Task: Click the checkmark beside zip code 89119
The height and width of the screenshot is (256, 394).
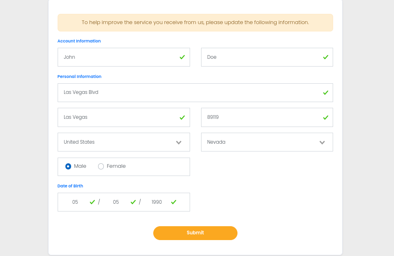Action: (x=325, y=117)
